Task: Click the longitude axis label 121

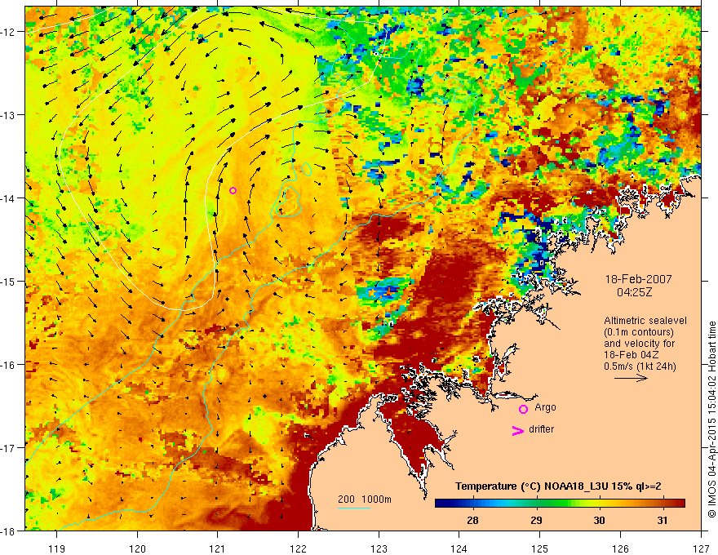Action: [218, 548]
